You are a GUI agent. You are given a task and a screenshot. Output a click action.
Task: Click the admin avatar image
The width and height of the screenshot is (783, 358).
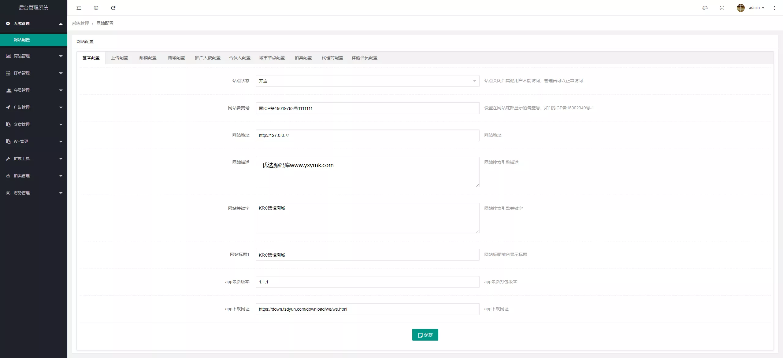click(x=740, y=8)
